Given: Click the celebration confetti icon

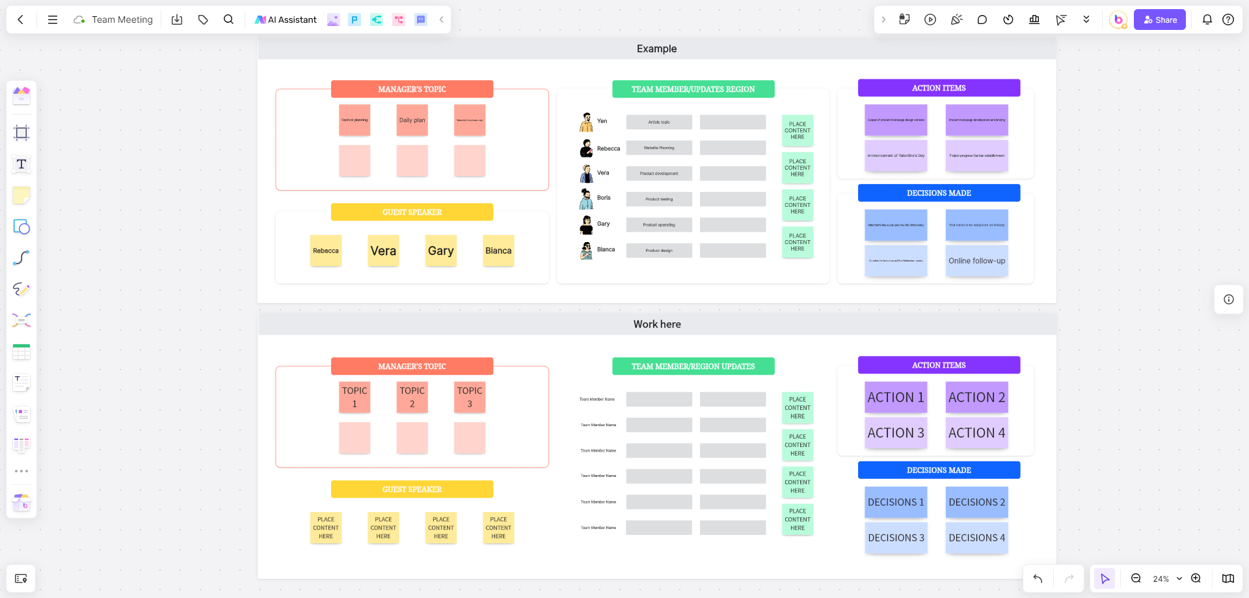Looking at the screenshot, I should click(x=956, y=20).
